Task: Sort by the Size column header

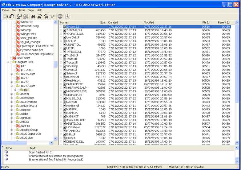Action: tap(99, 22)
